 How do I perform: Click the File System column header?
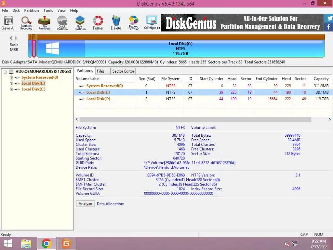click(171, 79)
